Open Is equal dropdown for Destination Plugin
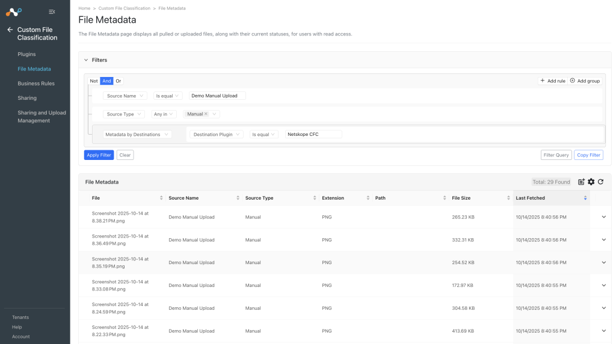This screenshot has width=616, height=344. point(264,134)
